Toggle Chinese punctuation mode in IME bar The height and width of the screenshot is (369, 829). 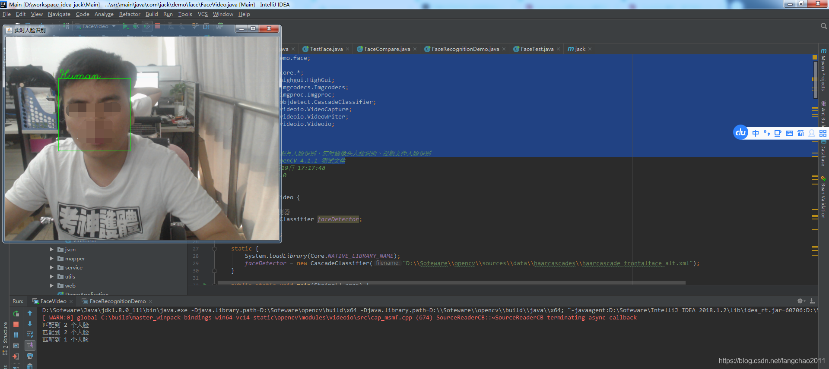pos(767,133)
